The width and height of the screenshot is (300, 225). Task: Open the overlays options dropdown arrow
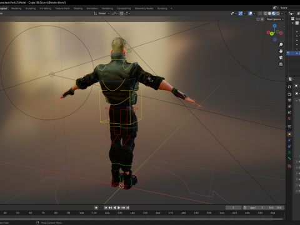pyautogui.click(x=254, y=13)
